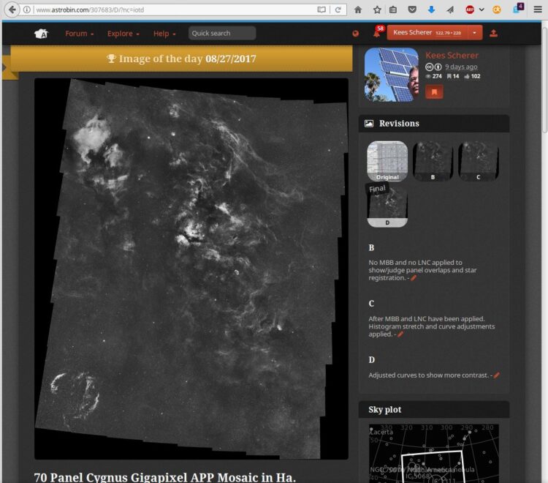Click the orange bookmark button
Image resolution: width=548 pixels, height=483 pixels.
tap(434, 92)
